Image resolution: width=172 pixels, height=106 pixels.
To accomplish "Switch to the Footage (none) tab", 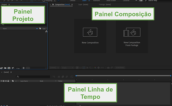I will [105, 4].
